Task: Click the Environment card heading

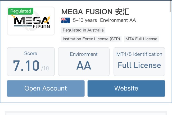Action: tap(84, 54)
